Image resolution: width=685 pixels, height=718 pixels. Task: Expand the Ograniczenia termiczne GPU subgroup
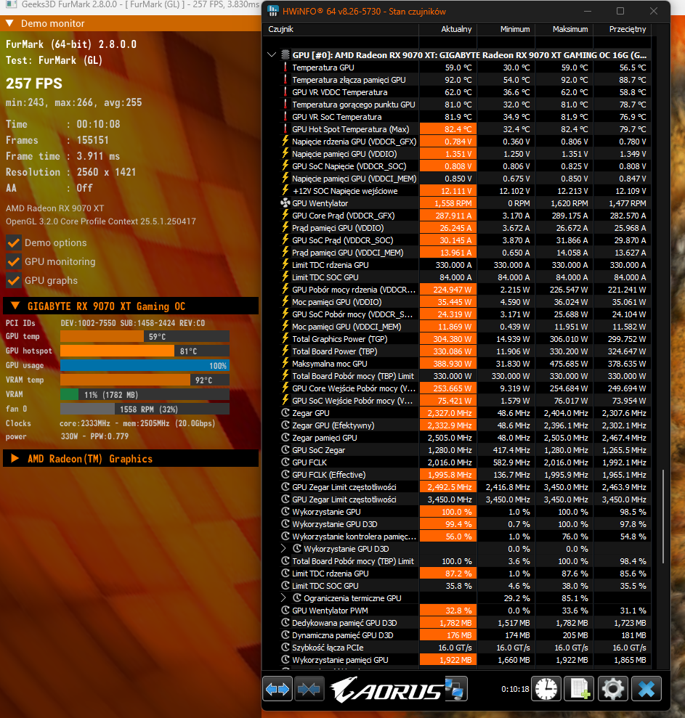[x=283, y=598]
